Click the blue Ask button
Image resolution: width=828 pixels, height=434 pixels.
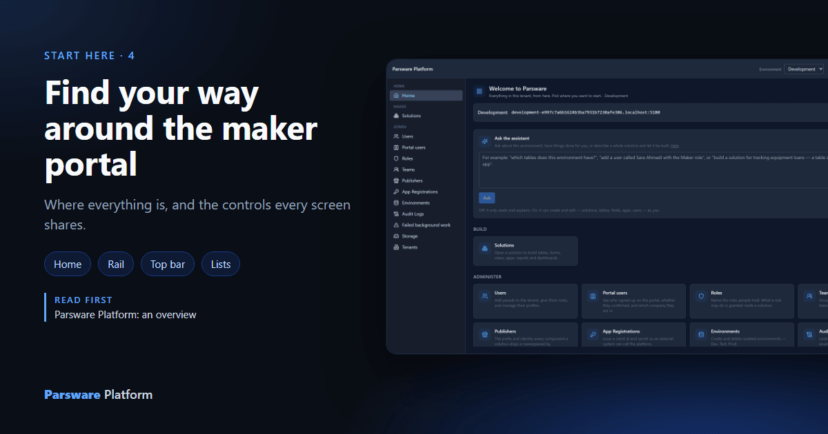[x=487, y=198]
